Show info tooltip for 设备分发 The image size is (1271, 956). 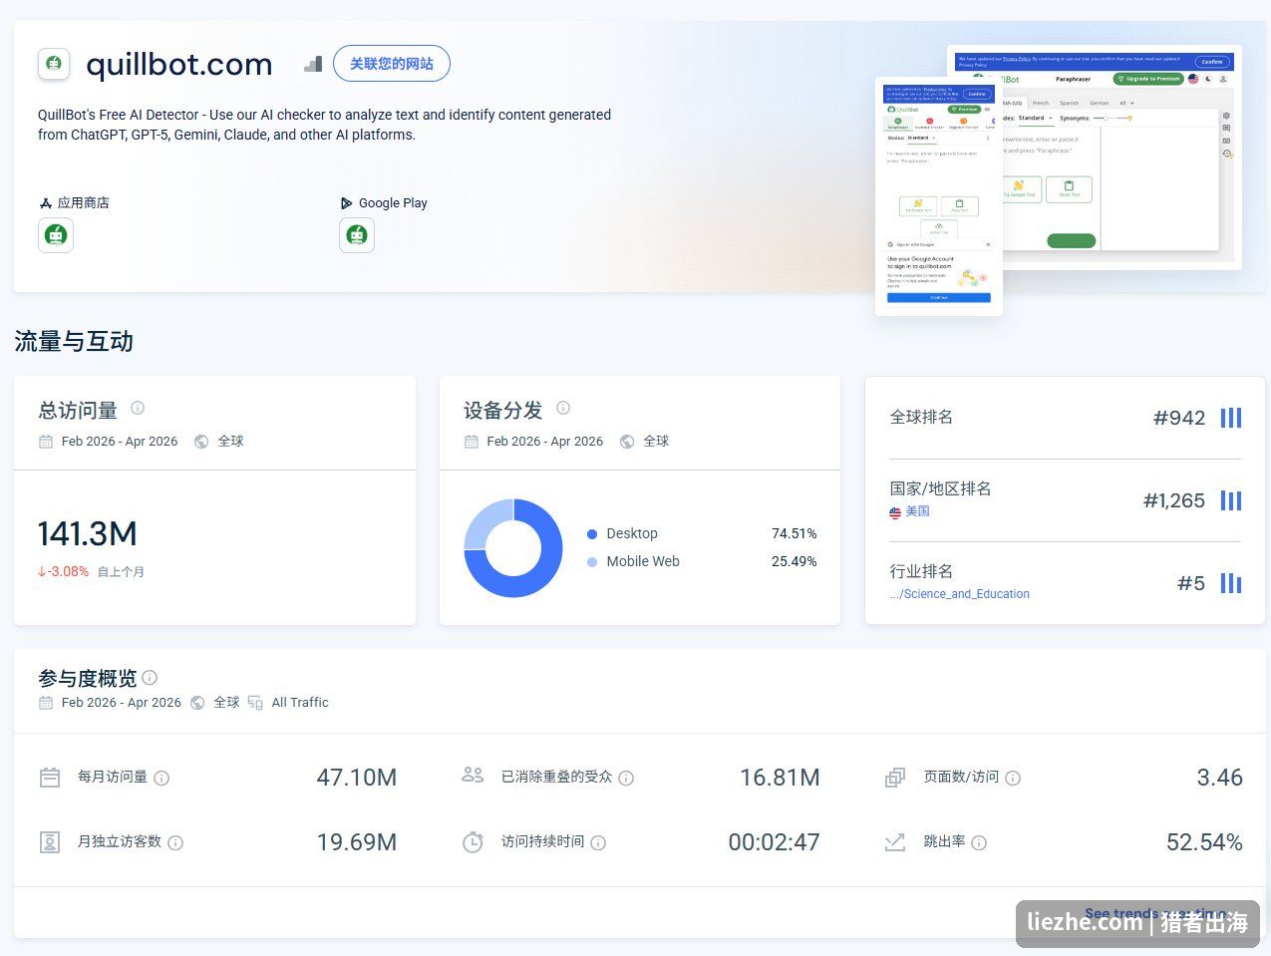pyautogui.click(x=563, y=408)
